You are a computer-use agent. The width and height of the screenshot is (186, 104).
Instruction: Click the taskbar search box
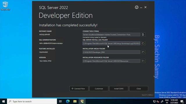pyautogui.click(x=32, y=101)
